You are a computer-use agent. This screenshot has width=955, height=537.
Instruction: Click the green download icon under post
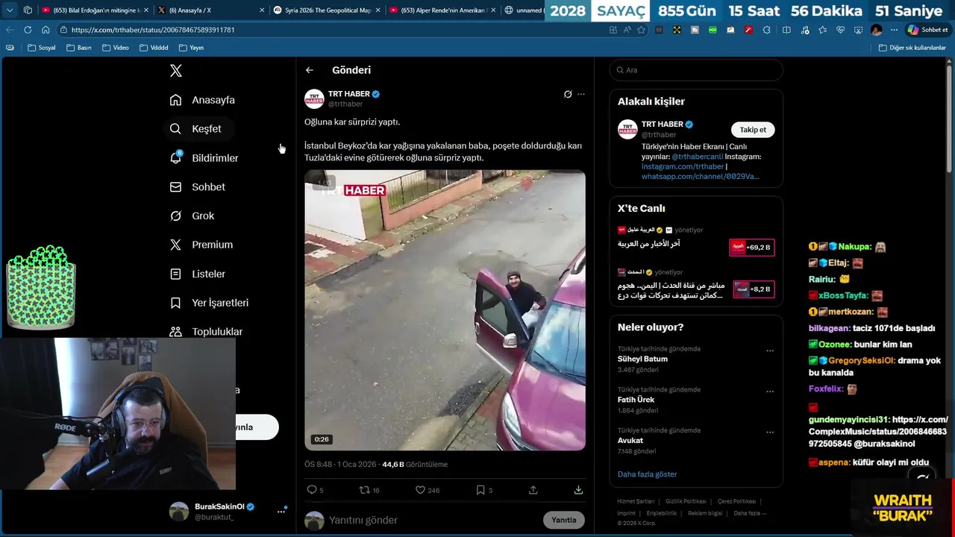(x=578, y=490)
